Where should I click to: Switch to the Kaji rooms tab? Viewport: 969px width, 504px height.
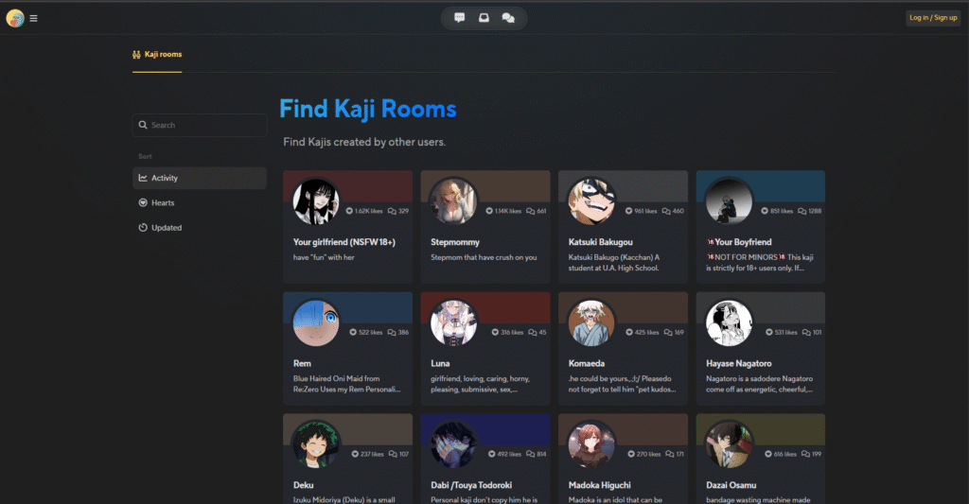pos(157,54)
